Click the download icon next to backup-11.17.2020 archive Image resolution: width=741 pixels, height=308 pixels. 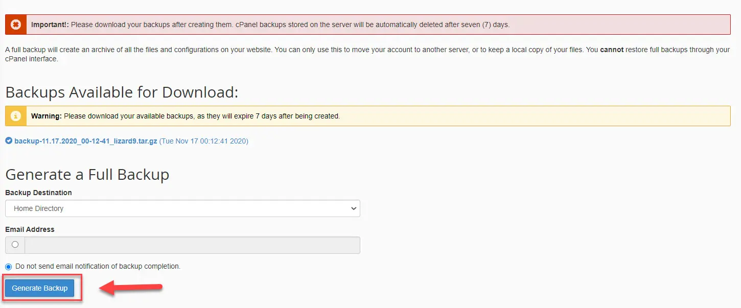click(8, 141)
